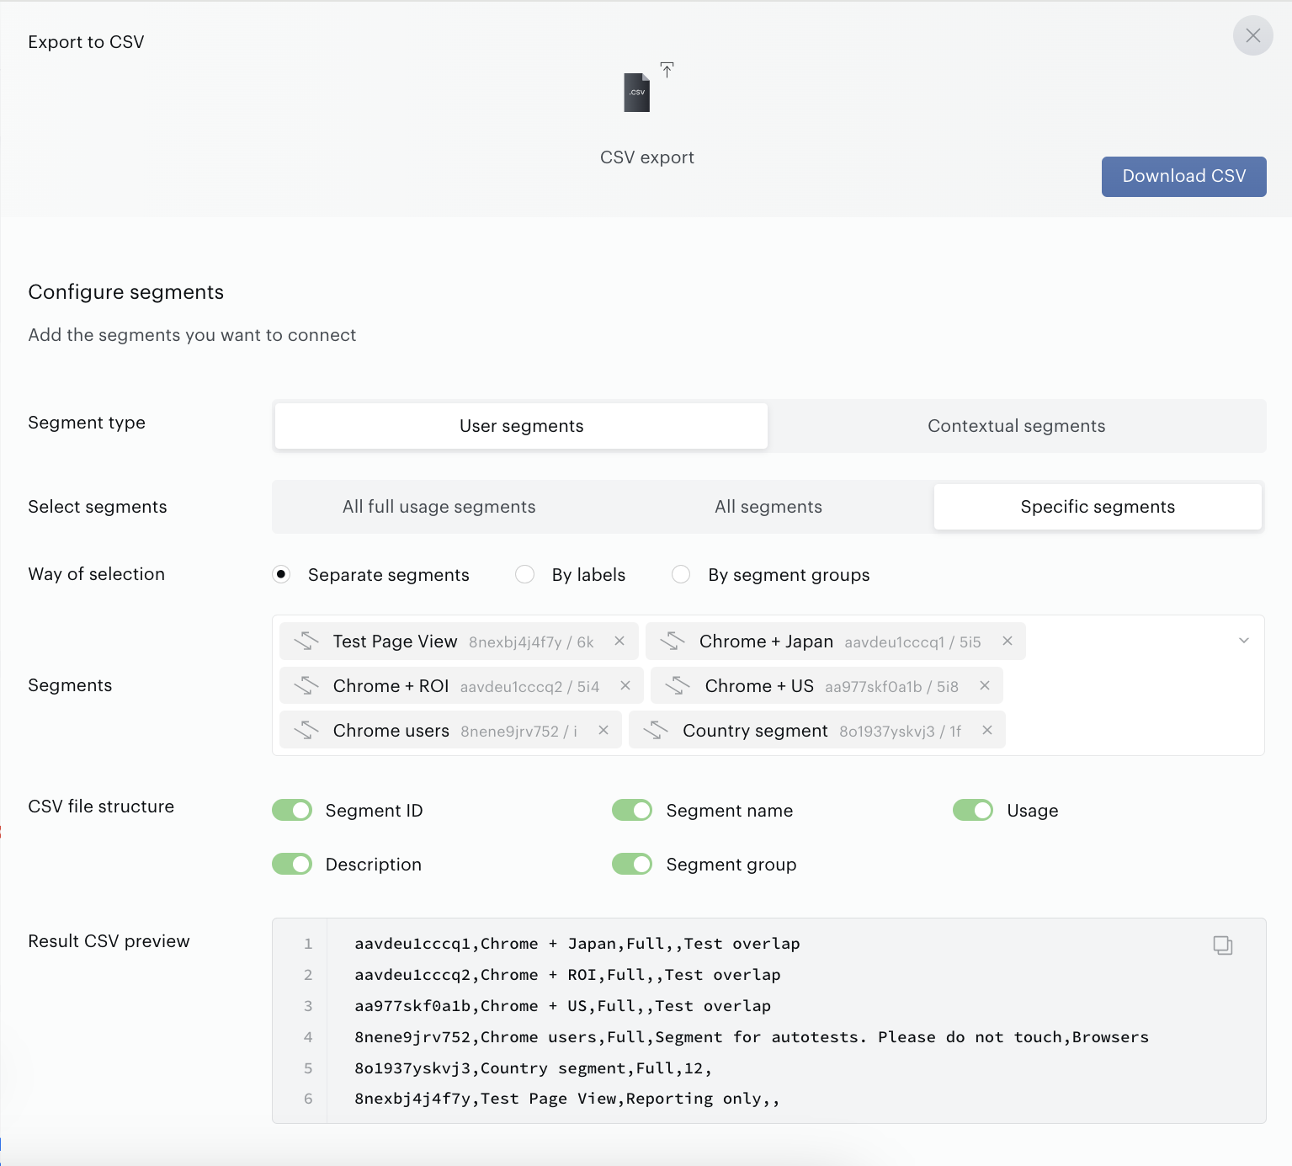
Task: Remove Chrome + Japan segment chip
Action: click(1008, 642)
